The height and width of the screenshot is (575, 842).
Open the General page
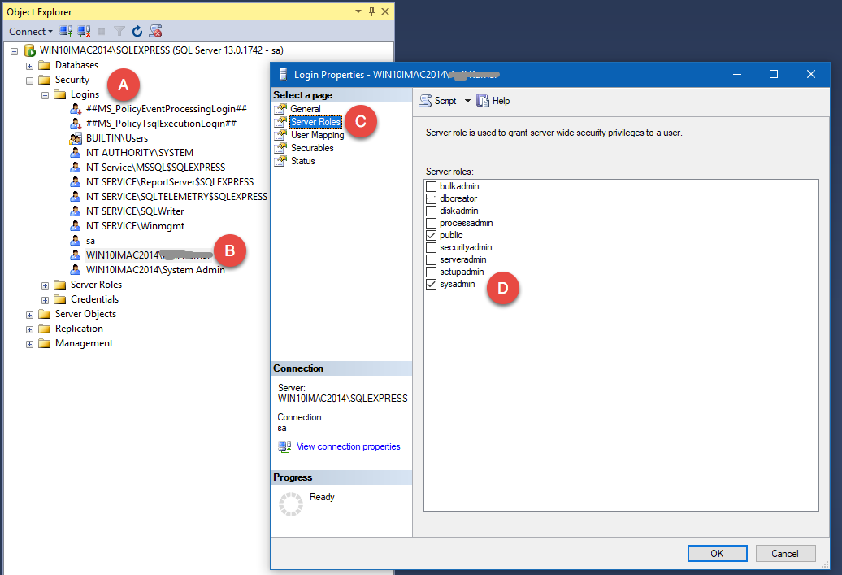[x=305, y=108]
